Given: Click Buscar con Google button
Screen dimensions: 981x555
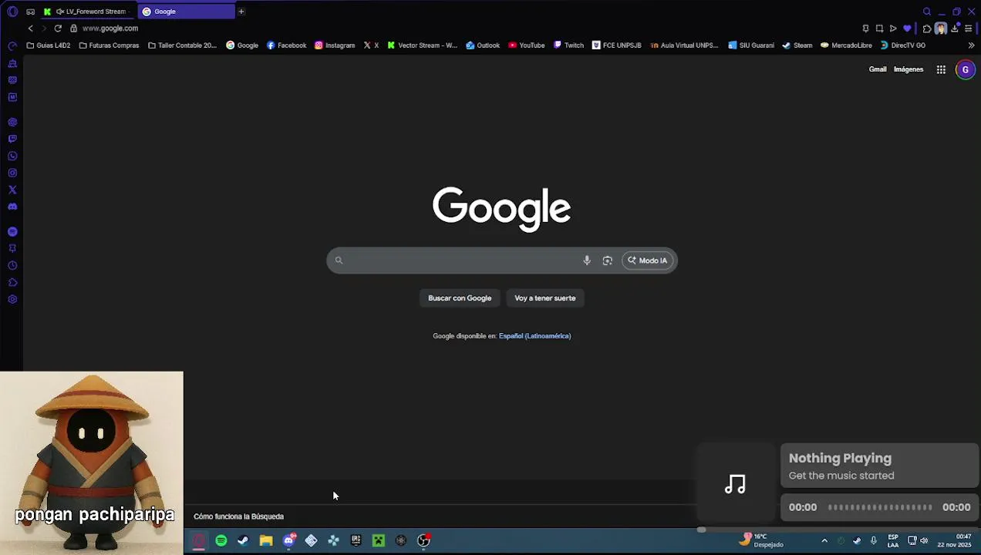Looking at the screenshot, I should click(460, 298).
